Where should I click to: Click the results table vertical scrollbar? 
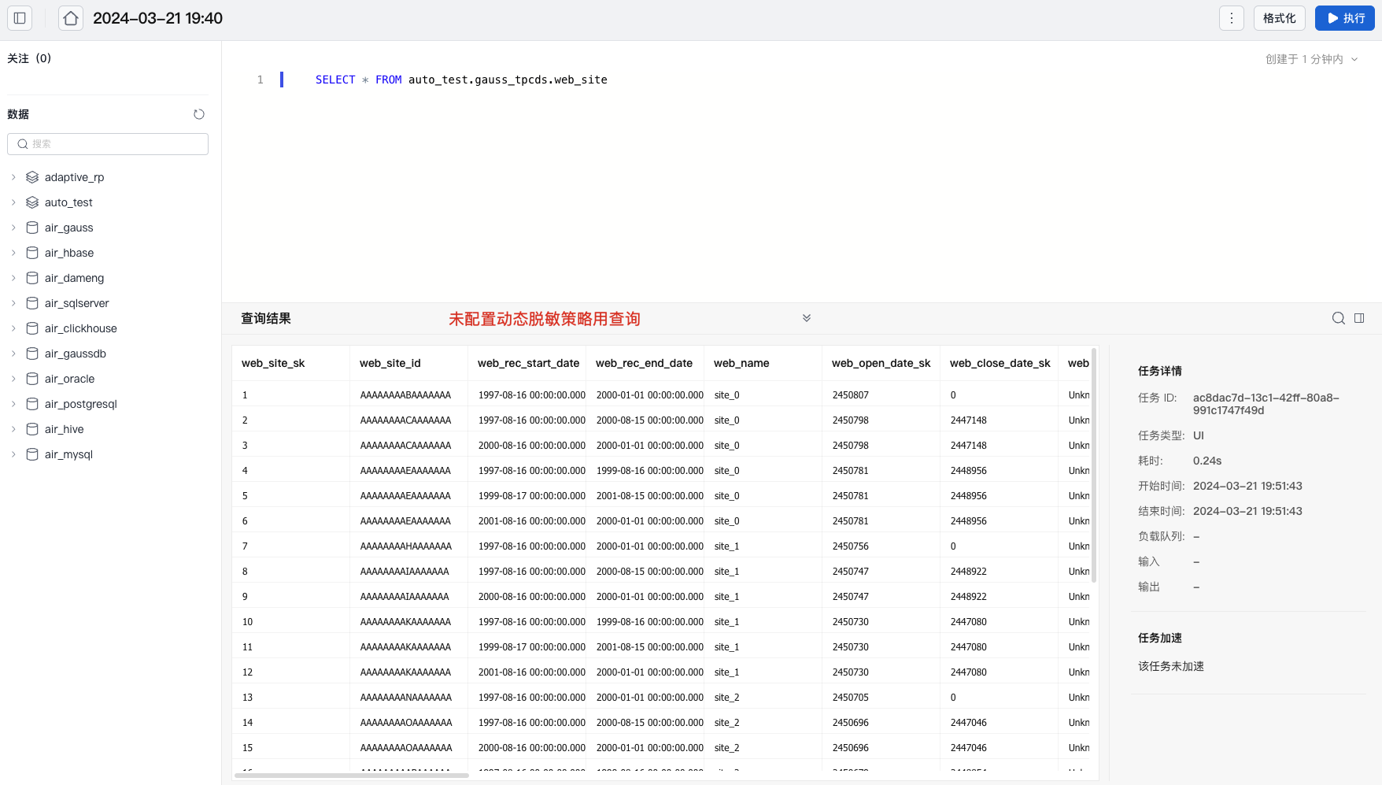click(1094, 465)
